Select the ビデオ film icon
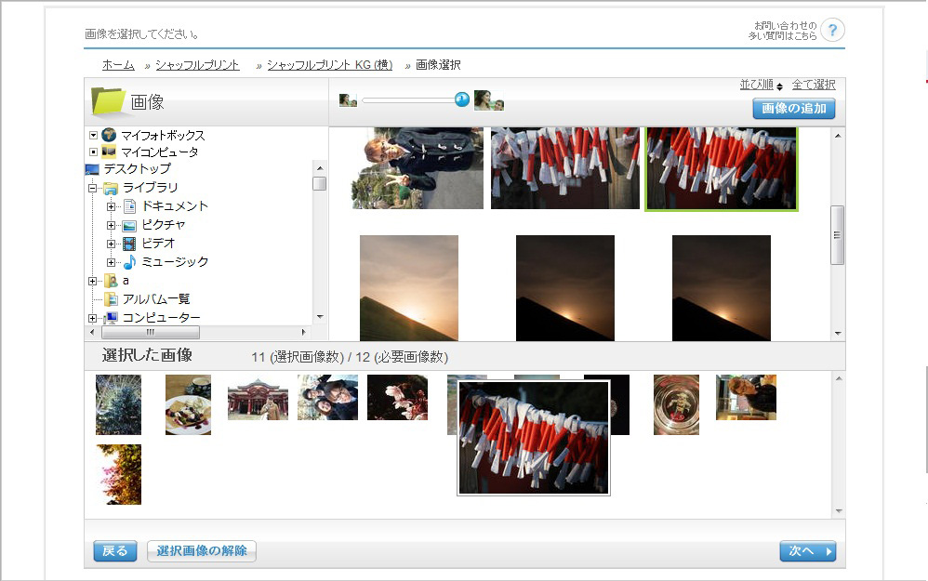This screenshot has height=581, width=928. (x=129, y=244)
